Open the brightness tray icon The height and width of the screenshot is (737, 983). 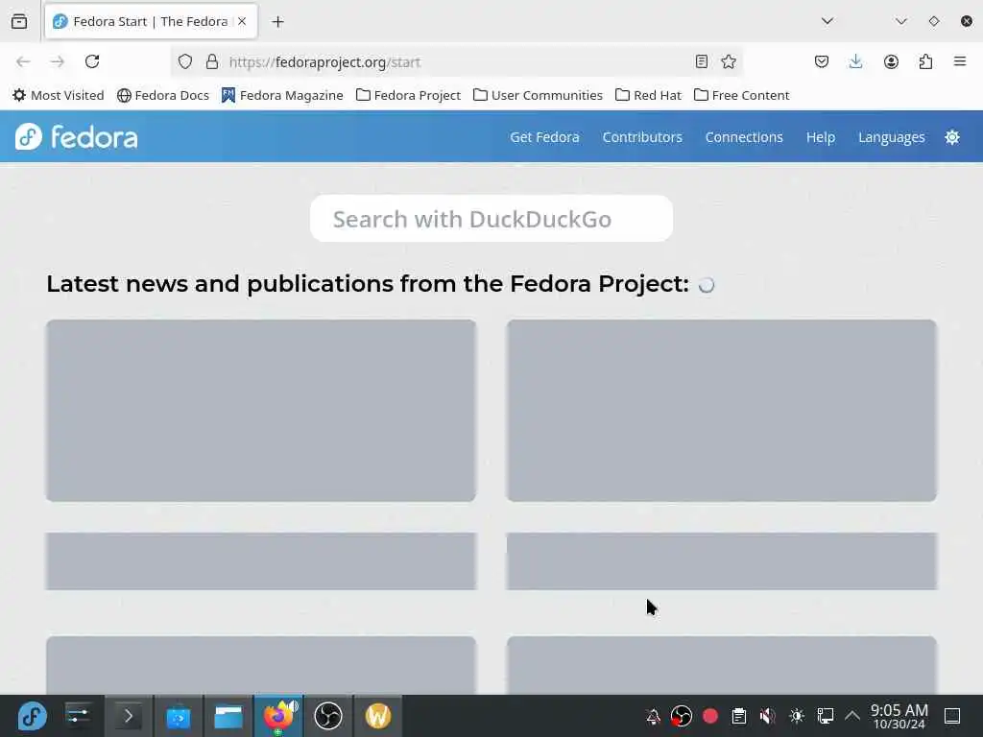coord(796,716)
